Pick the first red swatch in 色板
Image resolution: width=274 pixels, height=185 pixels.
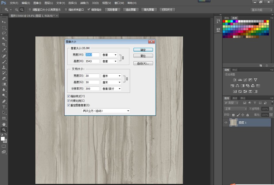pos(224,21)
